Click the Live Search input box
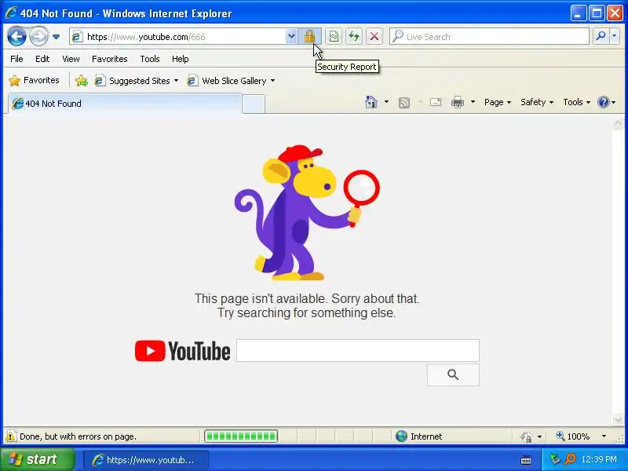The height and width of the screenshot is (471, 628). pyautogui.click(x=489, y=37)
